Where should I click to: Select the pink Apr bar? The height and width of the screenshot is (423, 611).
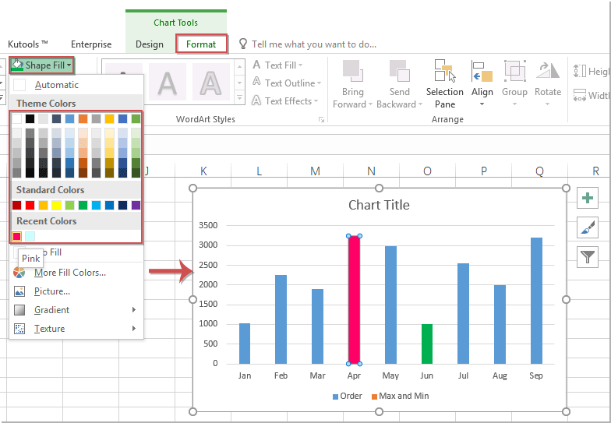pyautogui.click(x=354, y=300)
